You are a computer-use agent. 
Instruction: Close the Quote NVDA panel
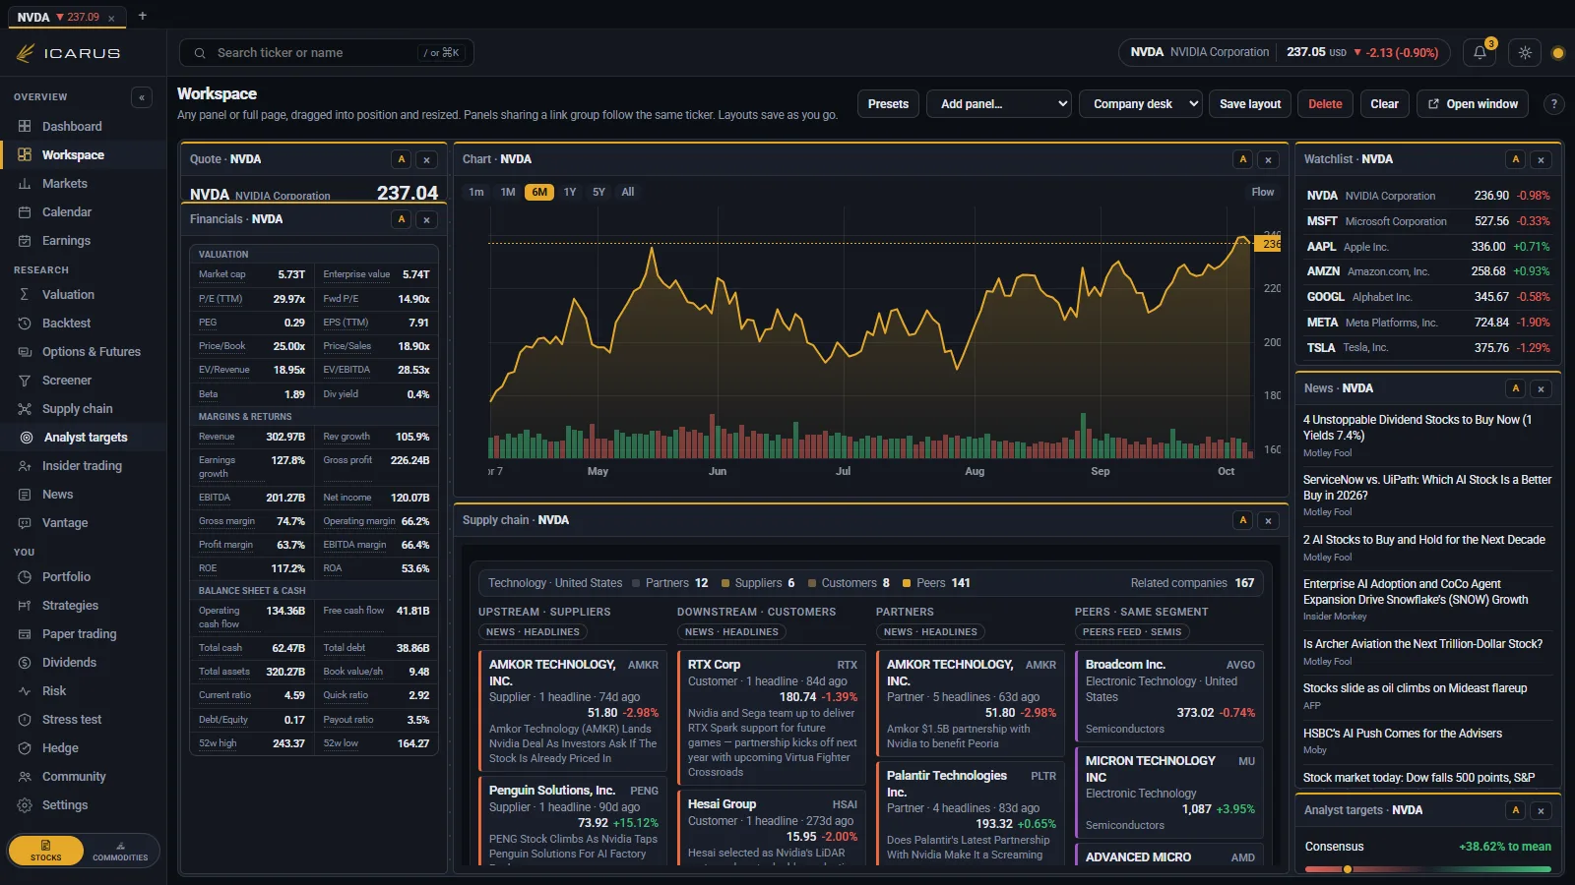pos(426,159)
